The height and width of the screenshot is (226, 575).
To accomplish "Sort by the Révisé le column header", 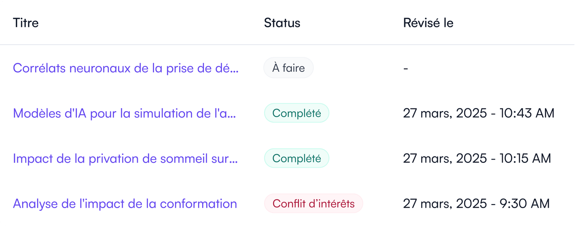I will pyautogui.click(x=428, y=23).
